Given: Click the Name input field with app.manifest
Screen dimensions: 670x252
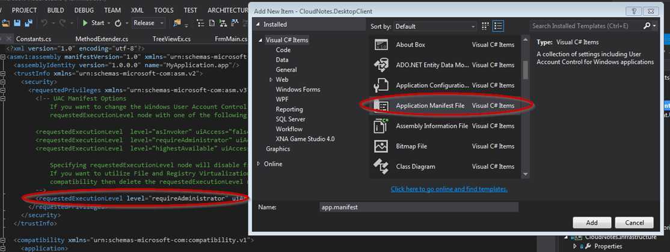Looking at the screenshot, I should point(419,207).
